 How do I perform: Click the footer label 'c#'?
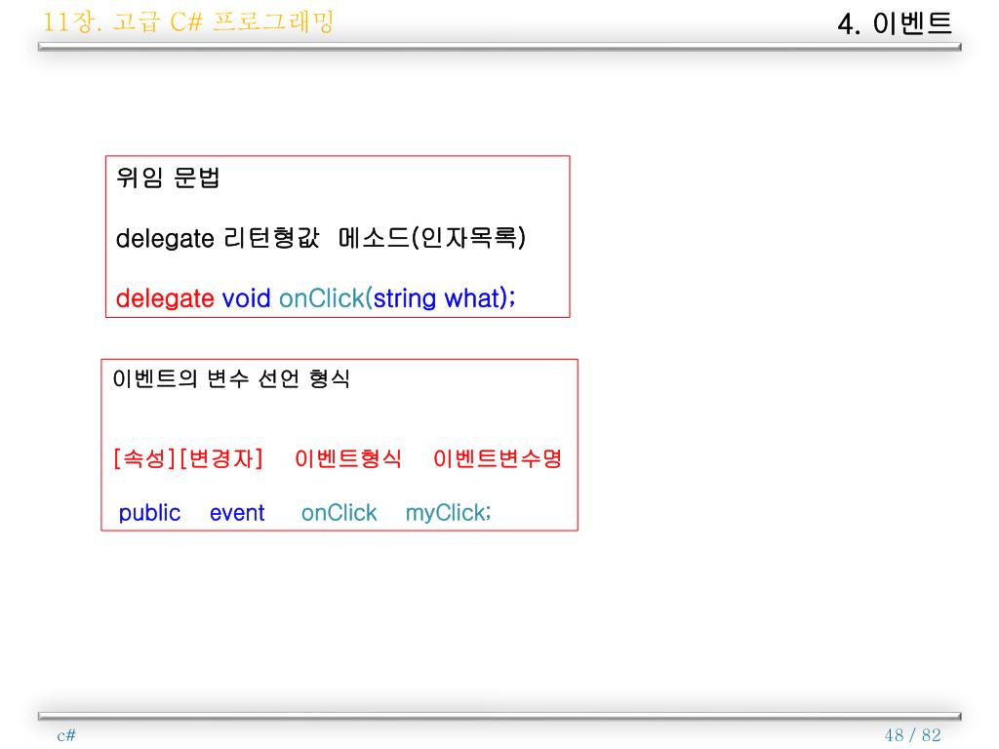click(66, 735)
